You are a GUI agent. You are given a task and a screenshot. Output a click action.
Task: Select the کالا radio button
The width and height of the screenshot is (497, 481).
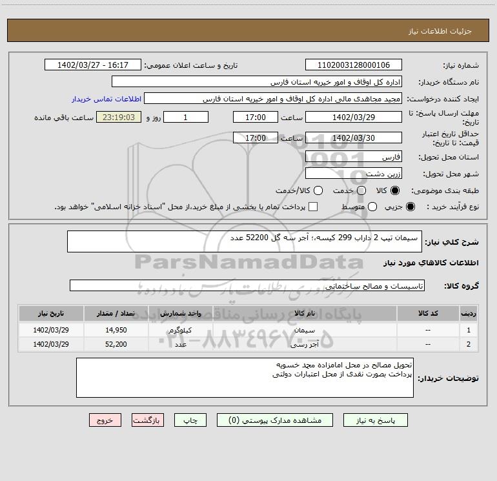pyautogui.click(x=395, y=190)
